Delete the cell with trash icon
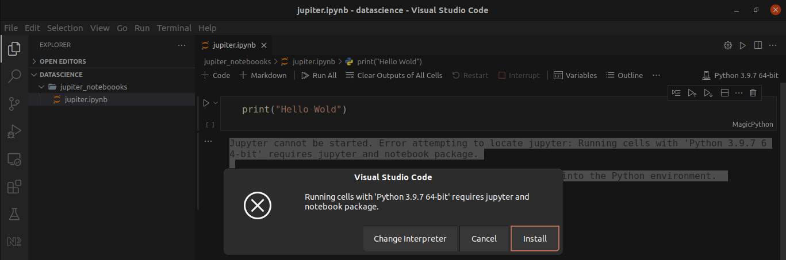Viewport: 786px width, 260px height. pyautogui.click(x=753, y=92)
